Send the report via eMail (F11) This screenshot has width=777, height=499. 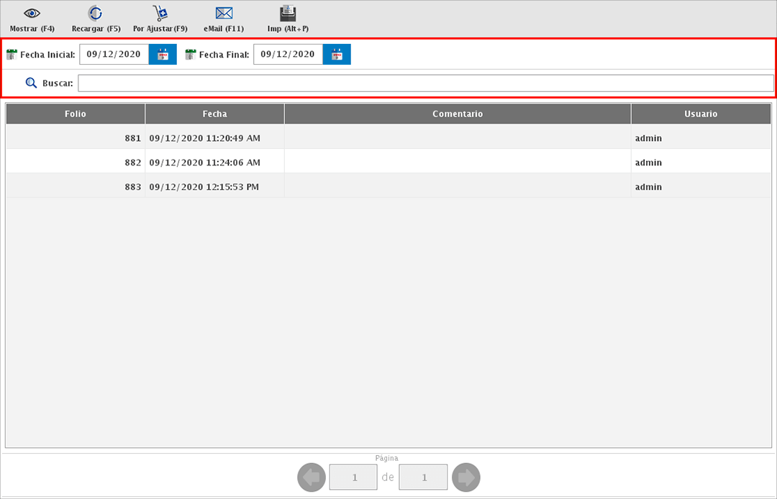coord(224,14)
